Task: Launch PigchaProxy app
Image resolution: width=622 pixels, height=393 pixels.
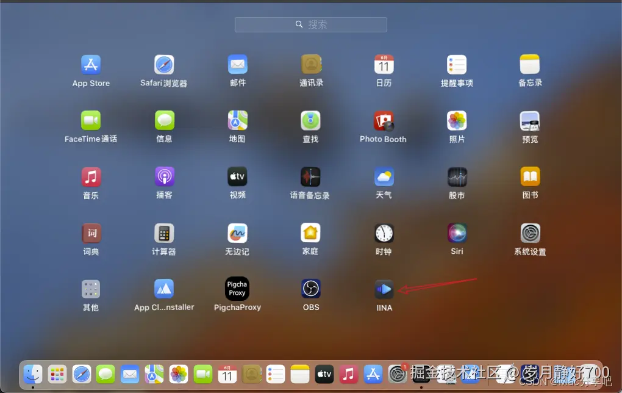Action: click(x=237, y=289)
